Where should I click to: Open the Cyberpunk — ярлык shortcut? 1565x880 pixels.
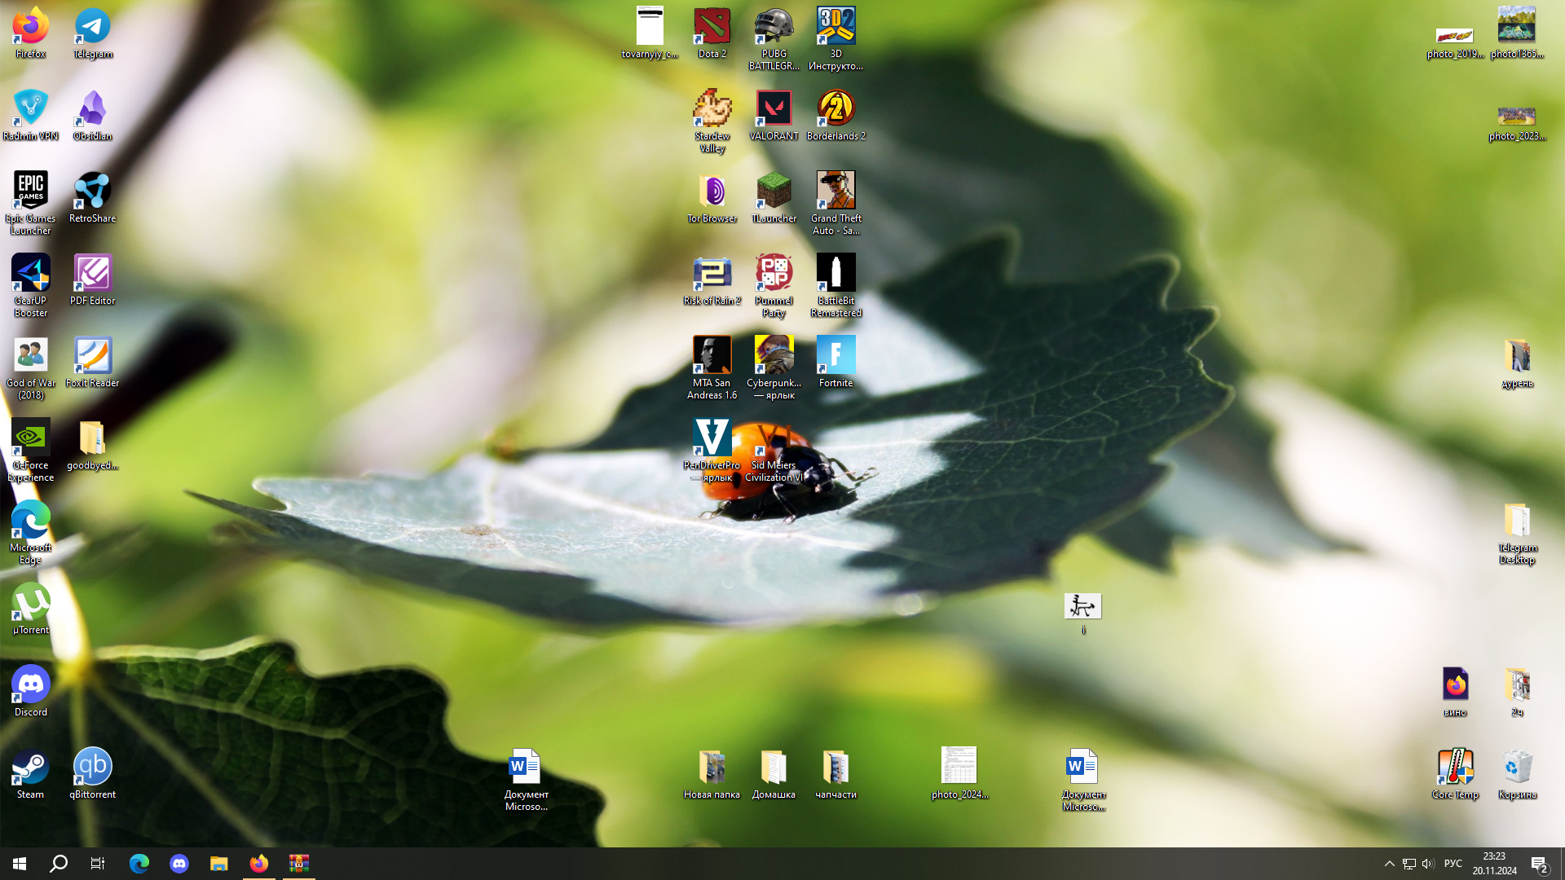774,367
